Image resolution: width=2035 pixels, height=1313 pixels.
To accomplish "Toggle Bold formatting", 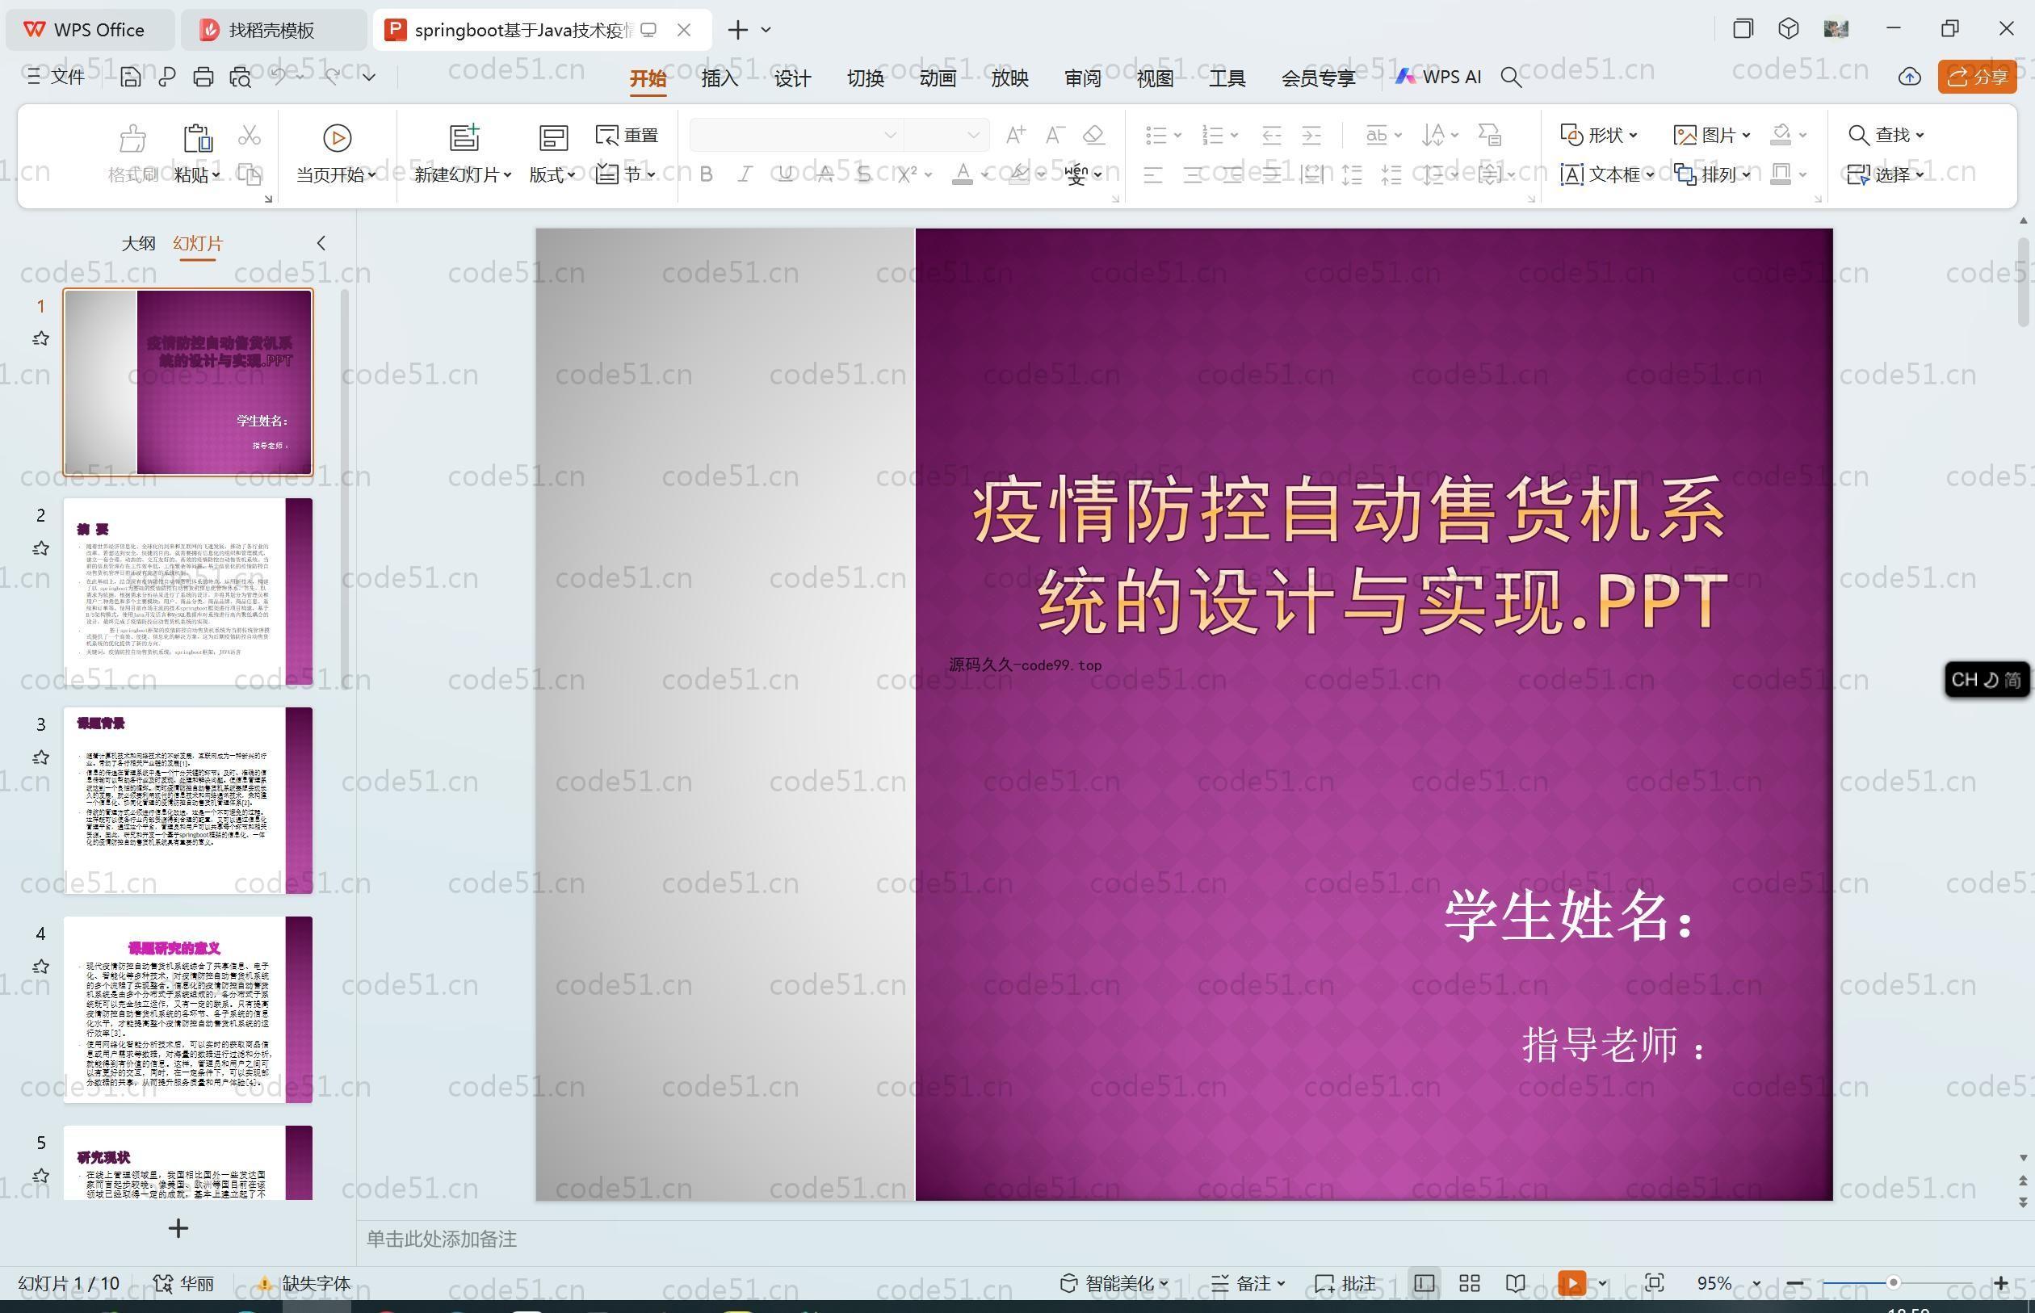I will pos(706,174).
